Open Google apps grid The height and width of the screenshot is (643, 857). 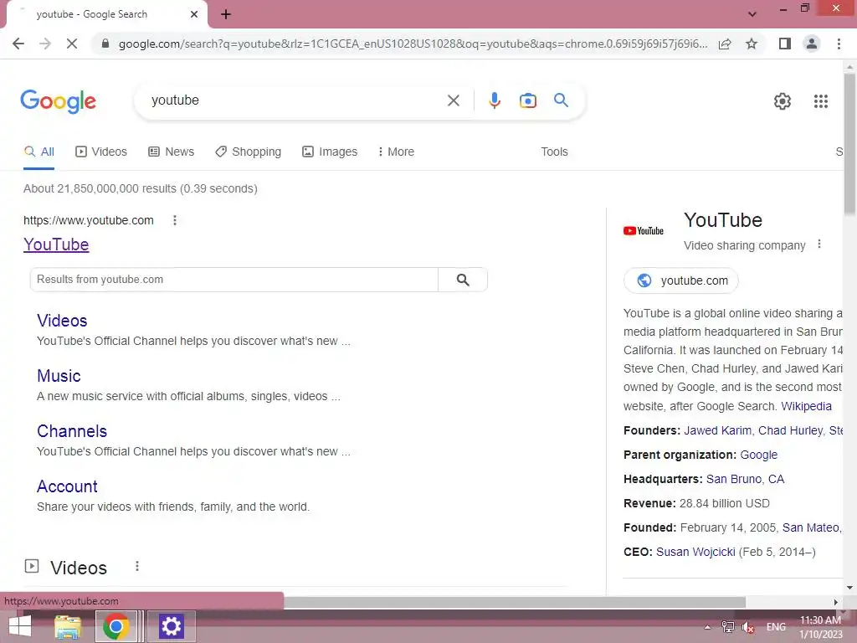coord(821,101)
